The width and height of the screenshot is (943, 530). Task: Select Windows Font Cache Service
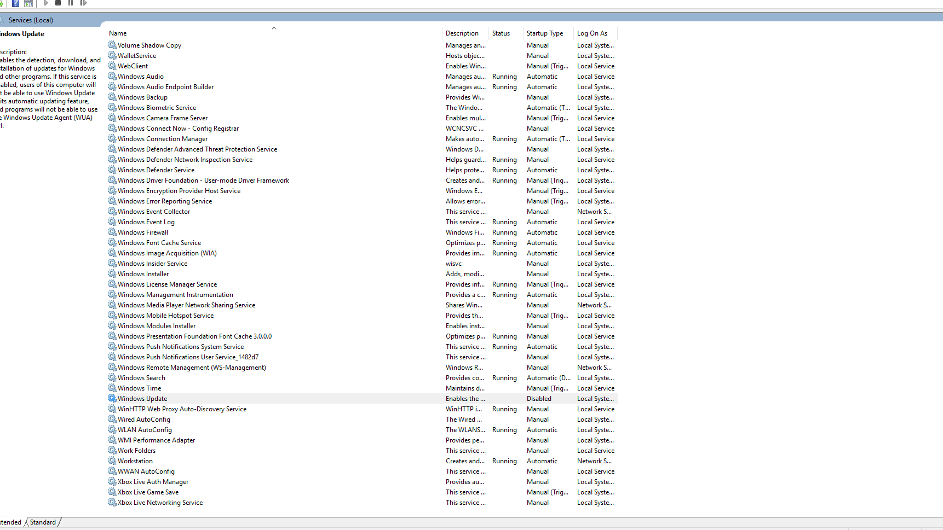click(363, 242)
